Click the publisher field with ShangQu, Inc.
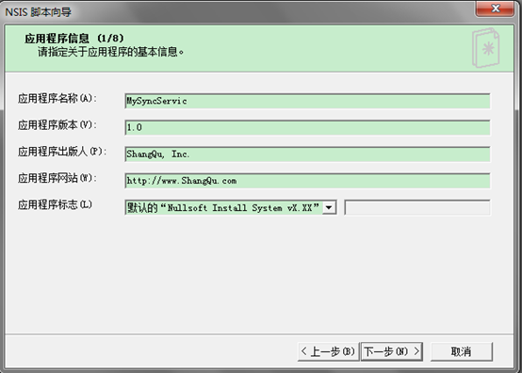 coord(307,154)
